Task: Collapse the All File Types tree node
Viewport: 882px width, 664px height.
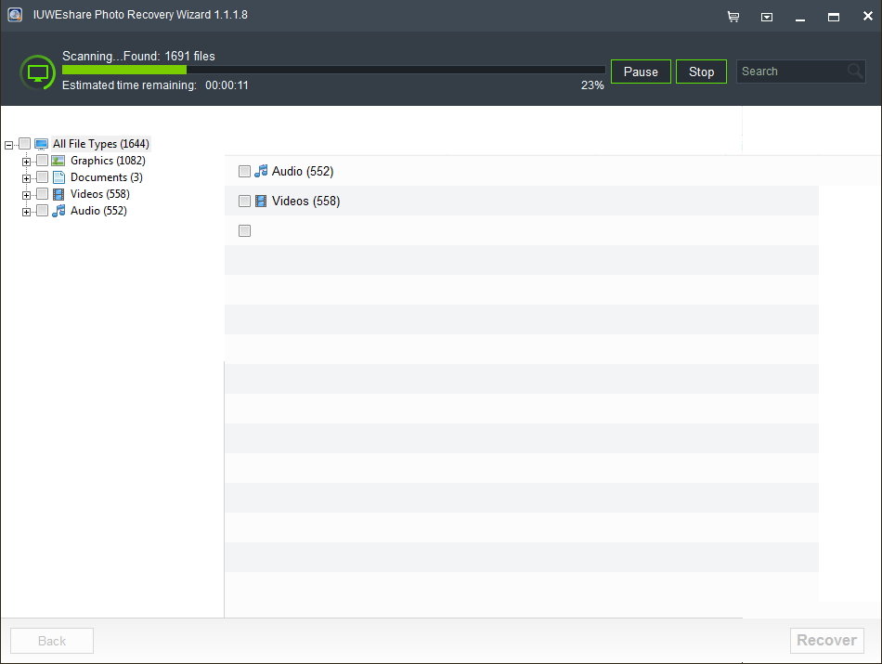Action: [x=9, y=145]
